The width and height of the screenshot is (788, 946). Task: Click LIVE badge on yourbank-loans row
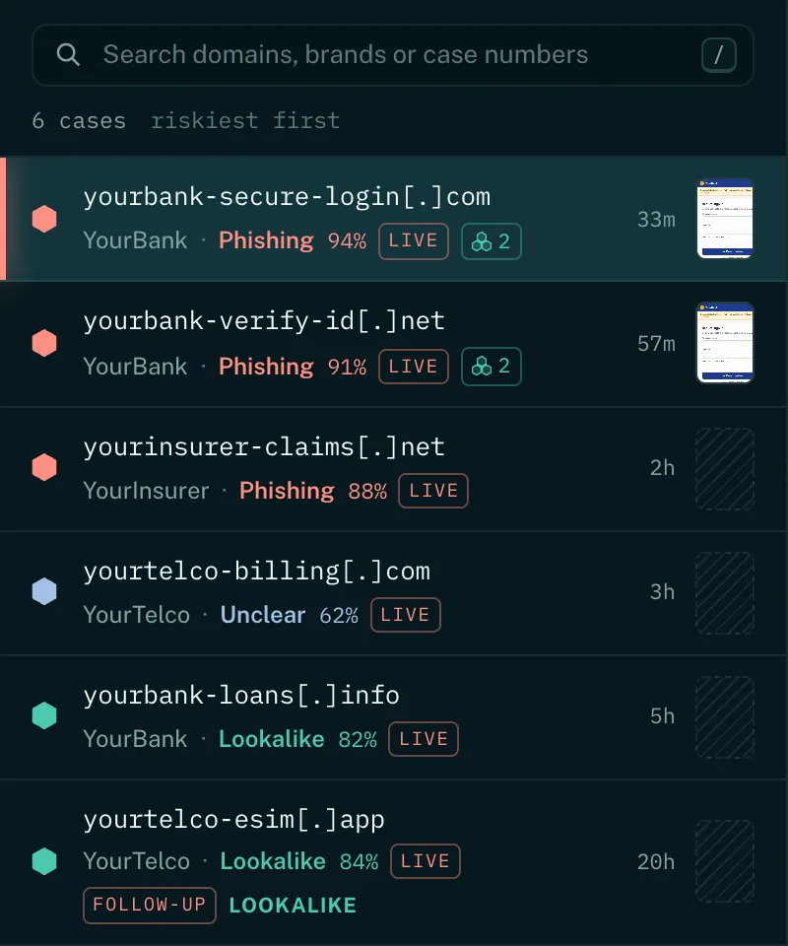424,739
